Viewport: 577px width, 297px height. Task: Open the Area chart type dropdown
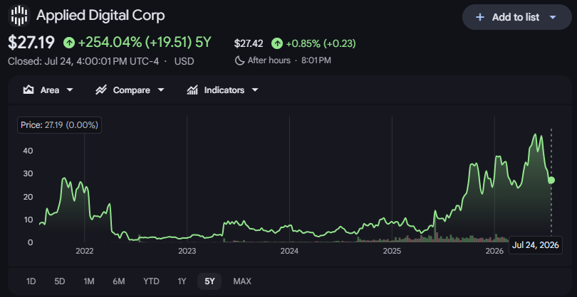(70, 90)
